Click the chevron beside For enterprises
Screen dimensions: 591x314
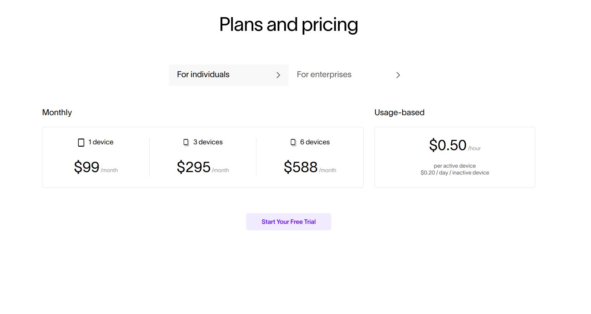(398, 75)
